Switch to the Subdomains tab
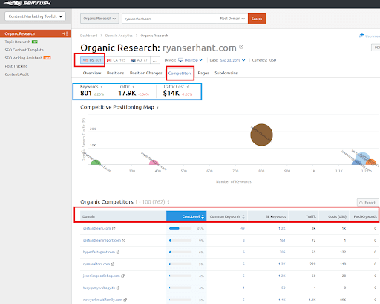380x304 pixels. (x=226, y=73)
